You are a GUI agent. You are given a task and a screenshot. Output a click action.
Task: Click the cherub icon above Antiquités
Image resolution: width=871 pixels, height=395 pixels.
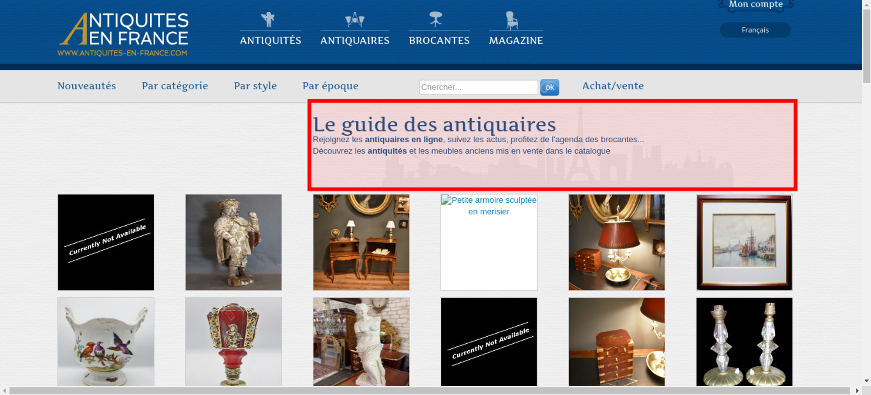[268, 20]
